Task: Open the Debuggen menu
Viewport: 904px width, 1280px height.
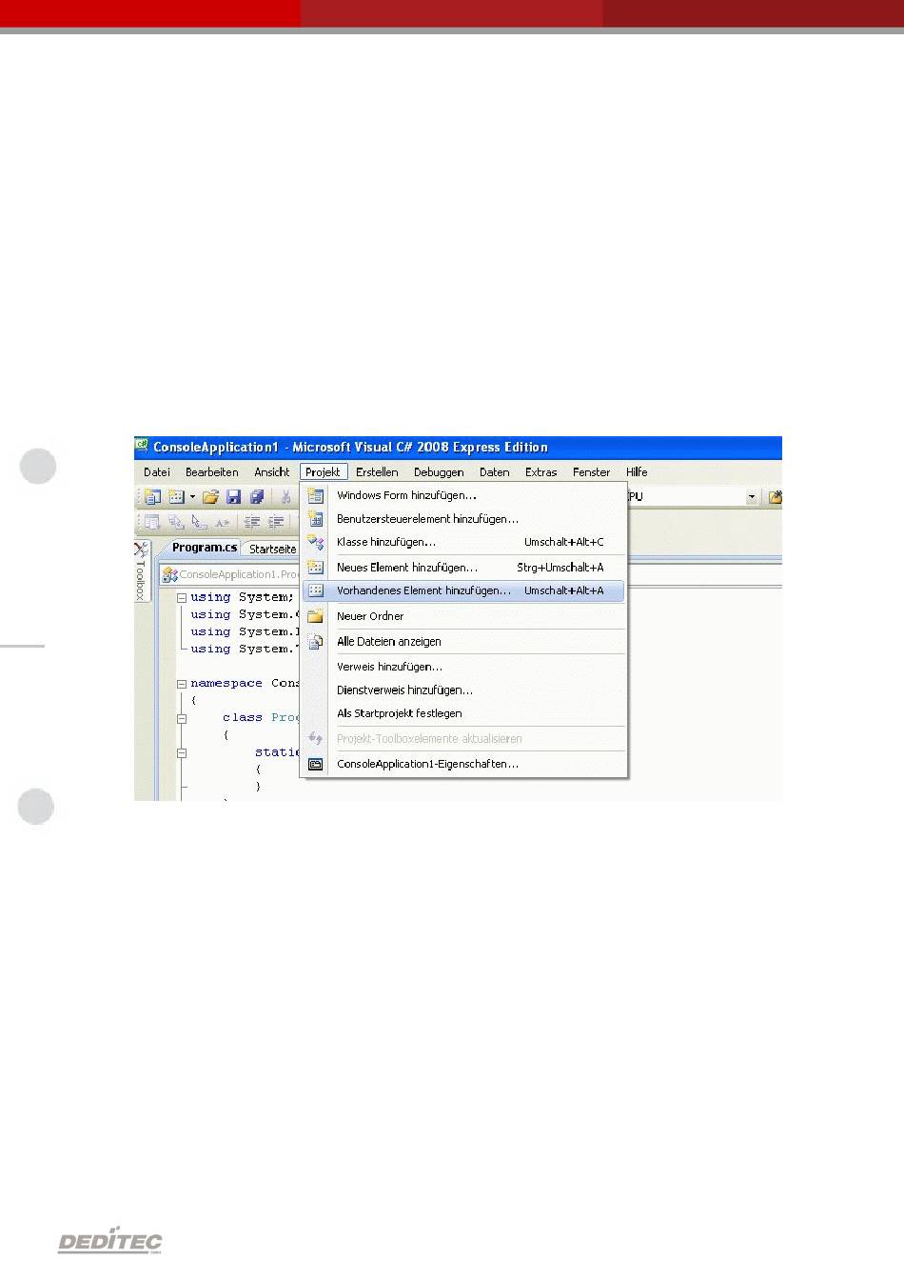Action: (439, 471)
